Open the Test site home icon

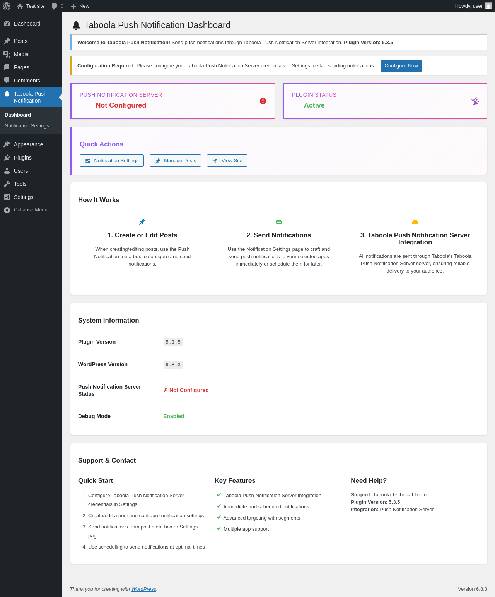20,6
